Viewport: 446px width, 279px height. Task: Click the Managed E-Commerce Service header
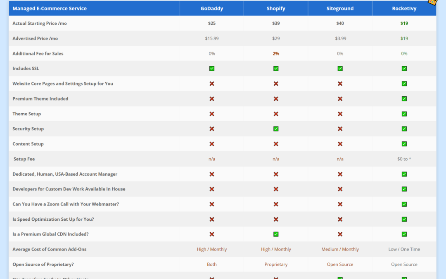[x=94, y=8]
